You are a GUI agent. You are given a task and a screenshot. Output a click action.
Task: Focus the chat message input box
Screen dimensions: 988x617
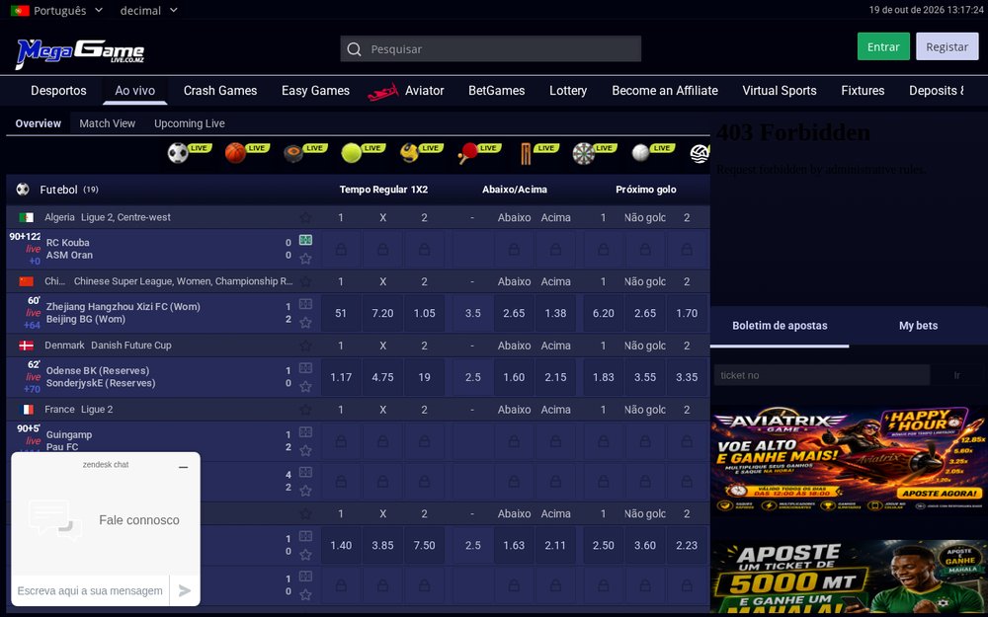tap(90, 590)
